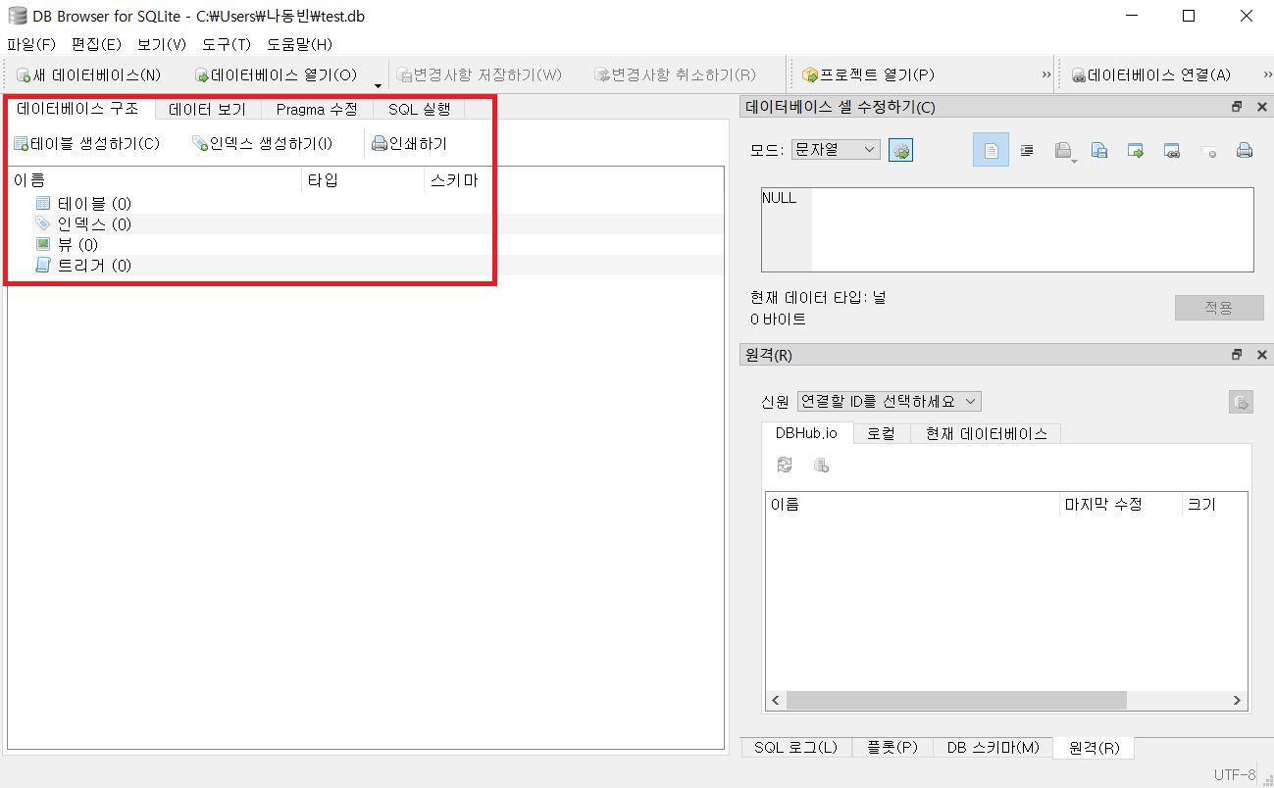Viewport: 1274px width, 788px height.
Task: Click the export-to-file icon with the green arrow
Action: [x=1136, y=150]
